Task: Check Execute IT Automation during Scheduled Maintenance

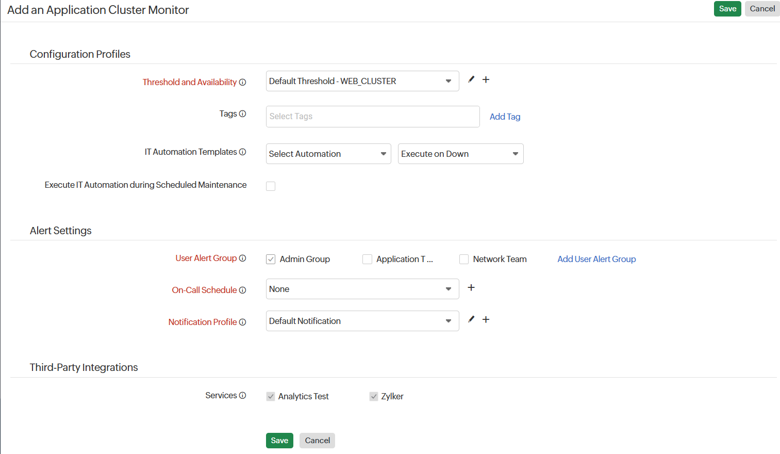Action: point(271,186)
